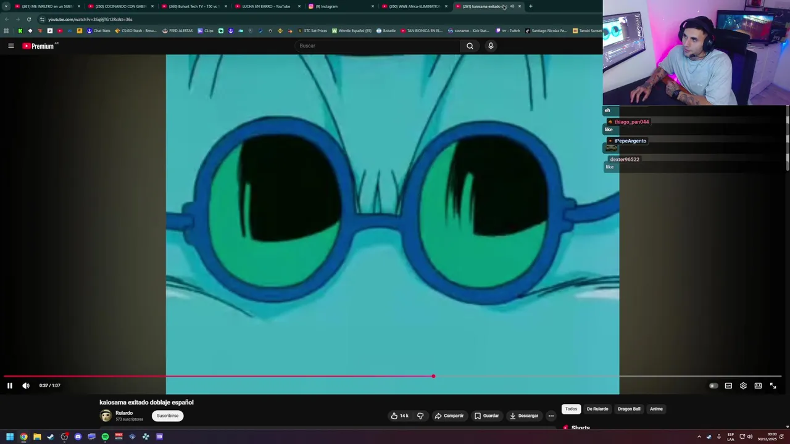Show hidden tray icons chevron
The width and height of the screenshot is (790, 444).
click(x=699, y=437)
